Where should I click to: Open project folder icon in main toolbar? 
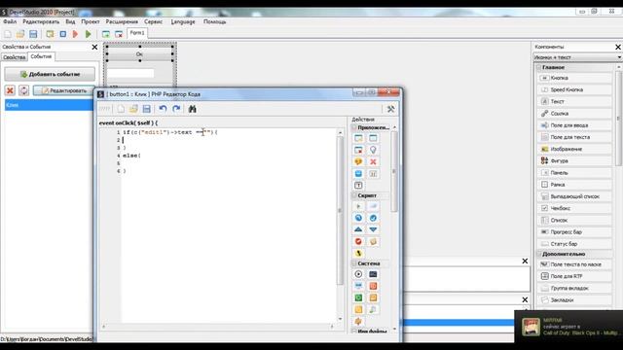point(20,34)
